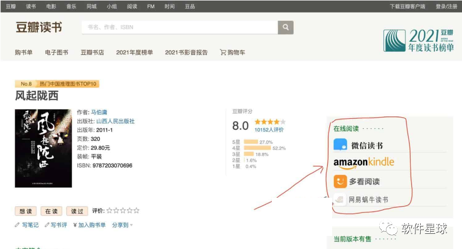The height and width of the screenshot is (249, 462).
Task: Rate the book one star
Action: [x=109, y=210]
